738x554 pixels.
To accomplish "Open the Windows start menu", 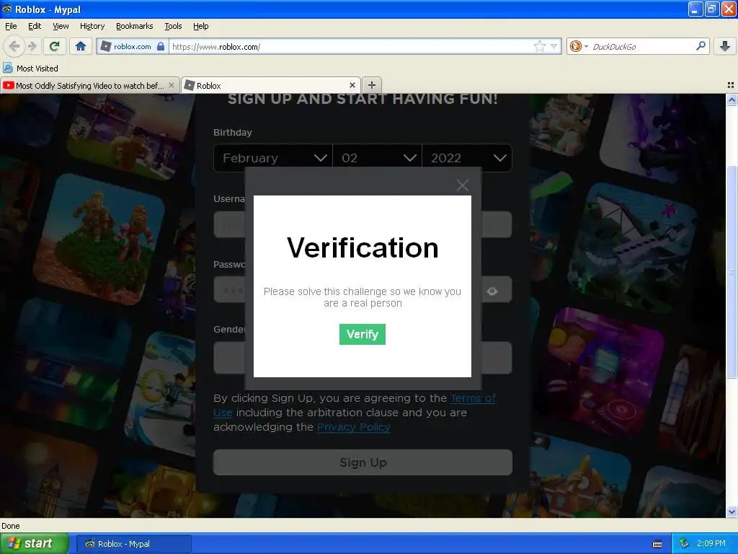I will click(x=35, y=543).
